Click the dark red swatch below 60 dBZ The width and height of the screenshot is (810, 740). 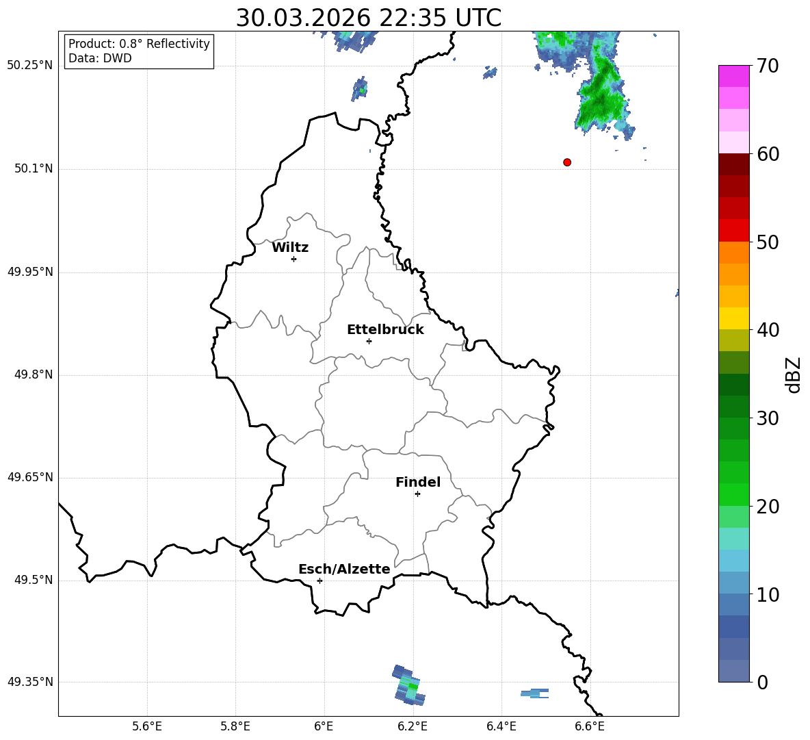coord(734,164)
